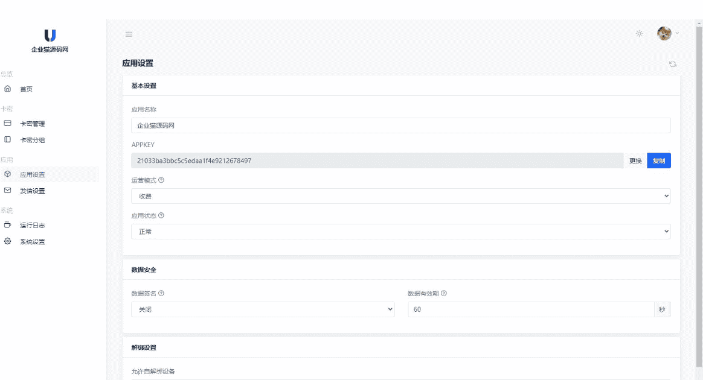Click the 首页 home icon in sidebar
Image resolution: width=703 pixels, height=380 pixels.
coord(8,89)
